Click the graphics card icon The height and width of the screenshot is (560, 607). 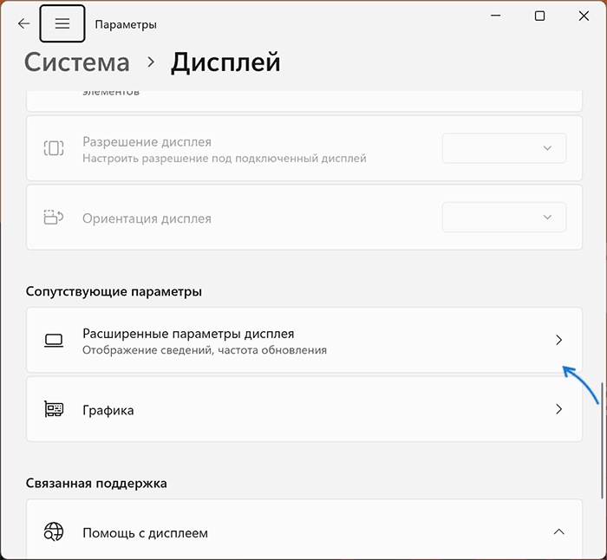pos(54,409)
